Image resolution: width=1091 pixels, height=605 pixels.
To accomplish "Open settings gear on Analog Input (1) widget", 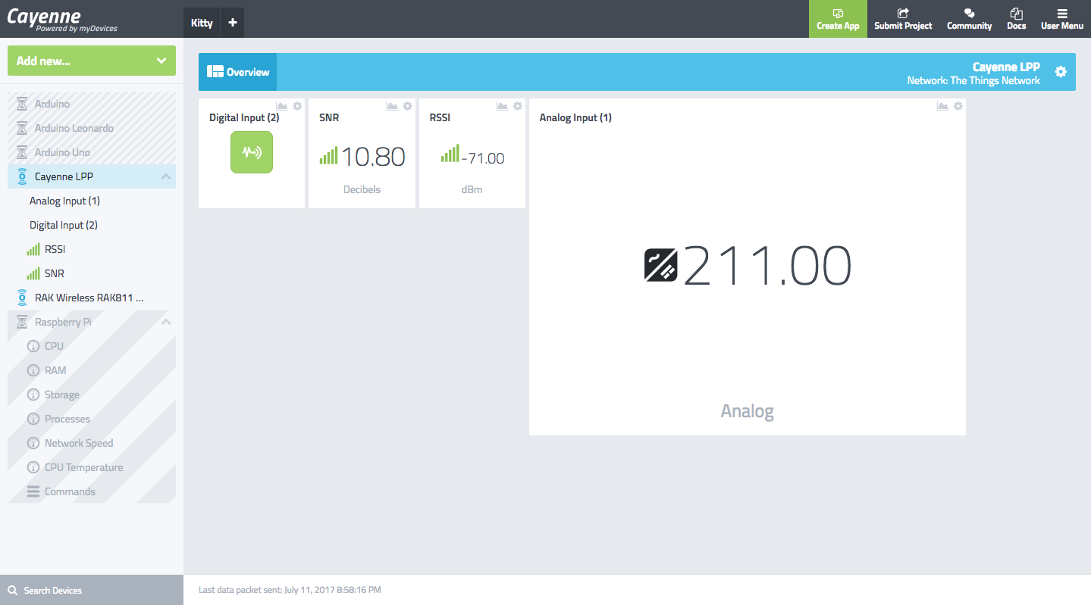I will 958,106.
